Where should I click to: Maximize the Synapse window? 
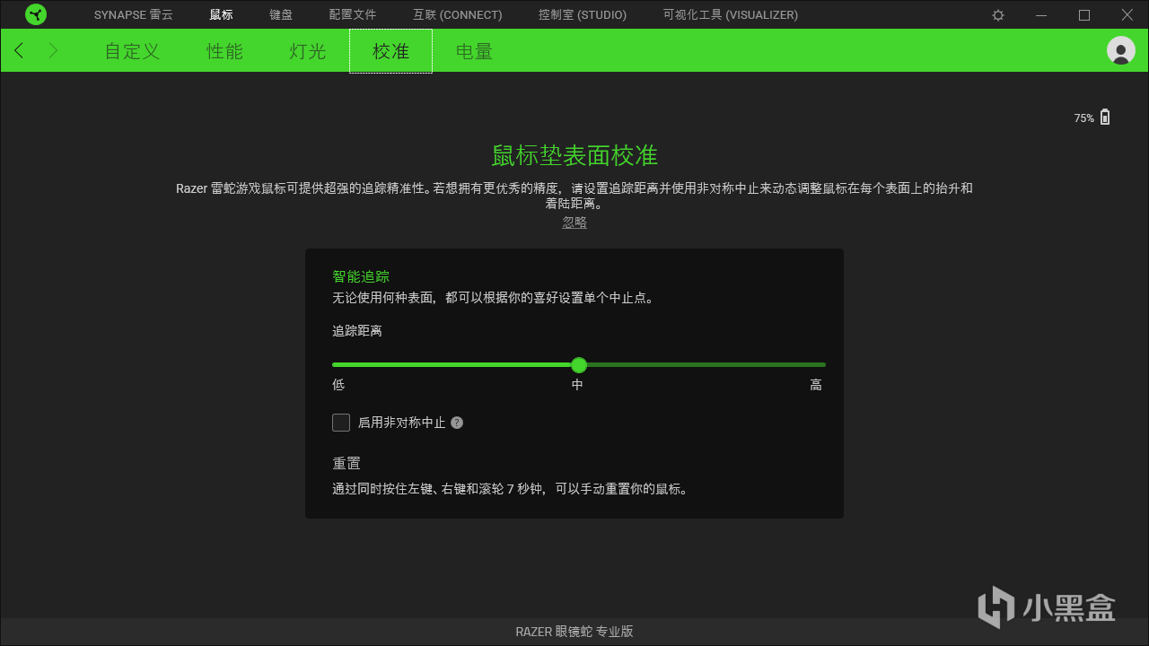click(x=1084, y=15)
